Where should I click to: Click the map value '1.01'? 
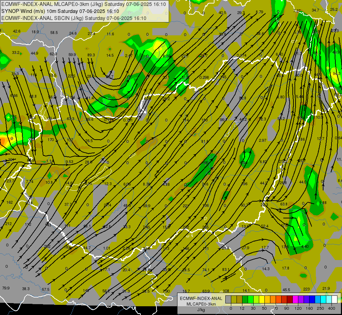click(x=107, y=248)
